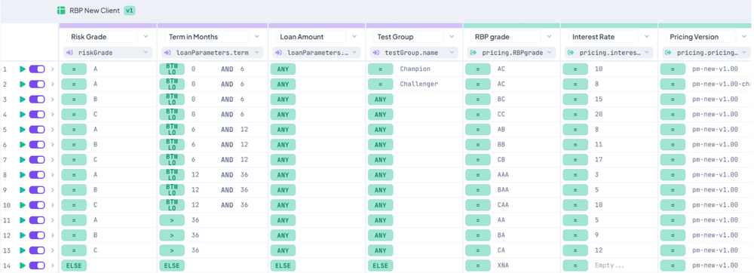Click the input icon beside loanParameters.term
The image size is (754, 273).
pyautogui.click(x=168, y=53)
